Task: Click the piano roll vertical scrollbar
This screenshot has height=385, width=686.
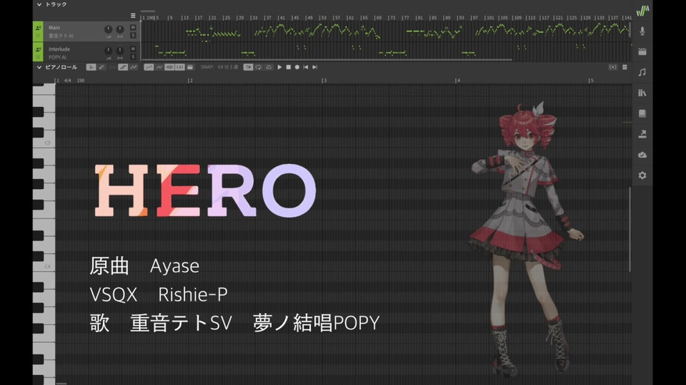Action: (630, 229)
